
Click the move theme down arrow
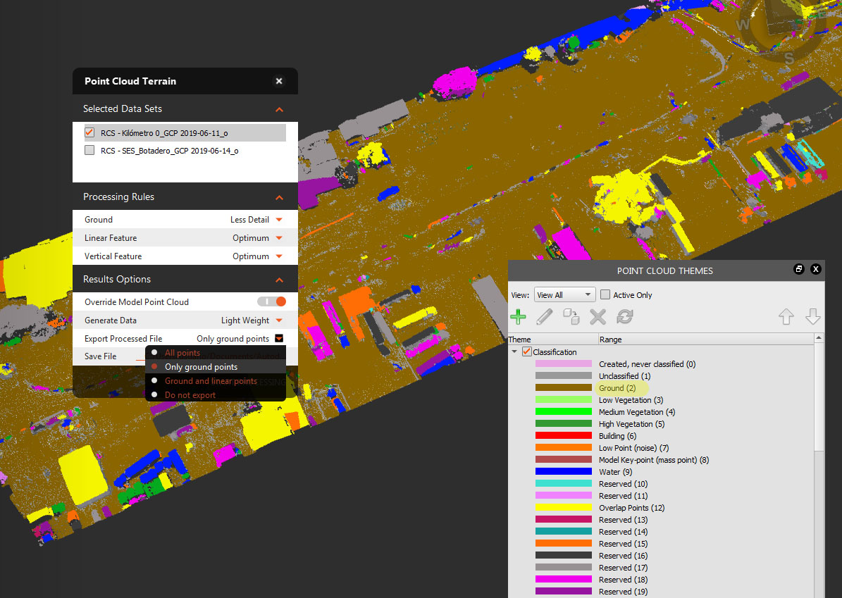pos(812,317)
